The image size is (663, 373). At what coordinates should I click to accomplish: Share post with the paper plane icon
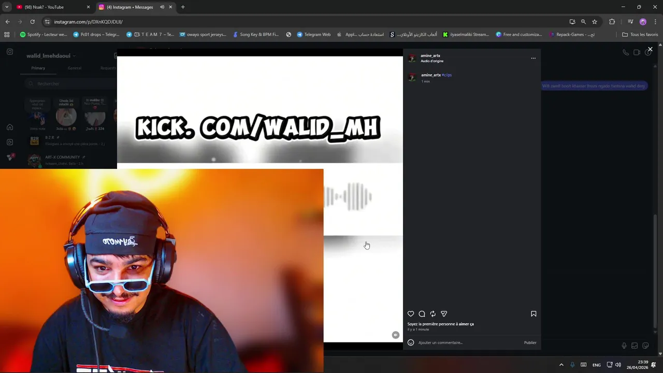point(444,314)
